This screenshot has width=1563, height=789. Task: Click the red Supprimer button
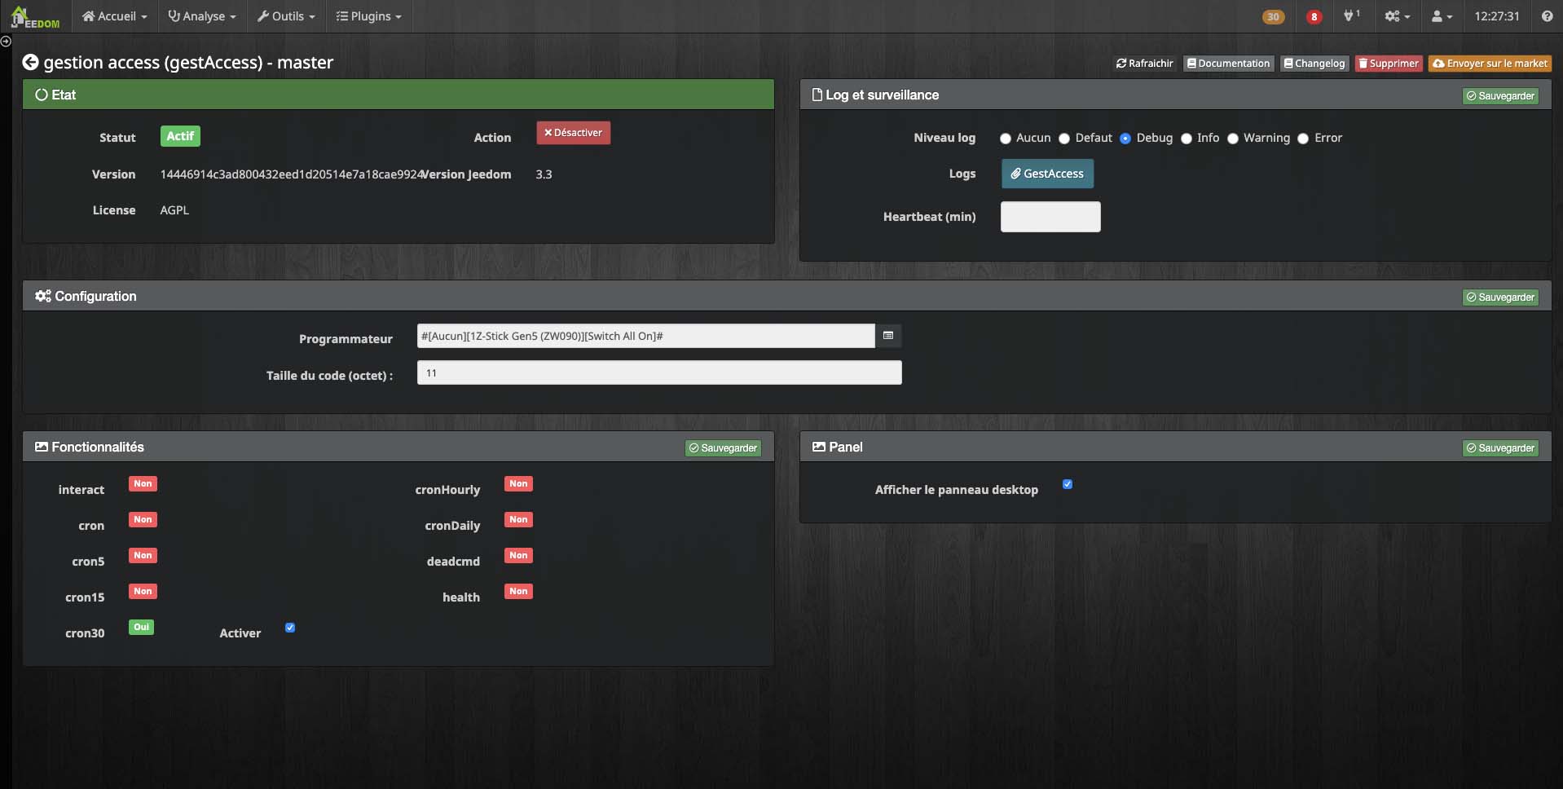(x=1389, y=64)
